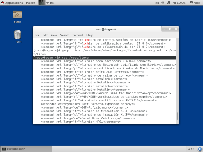Click the terminal vertical scrollbar handle
203x152 pixels.
[x=177, y=116]
